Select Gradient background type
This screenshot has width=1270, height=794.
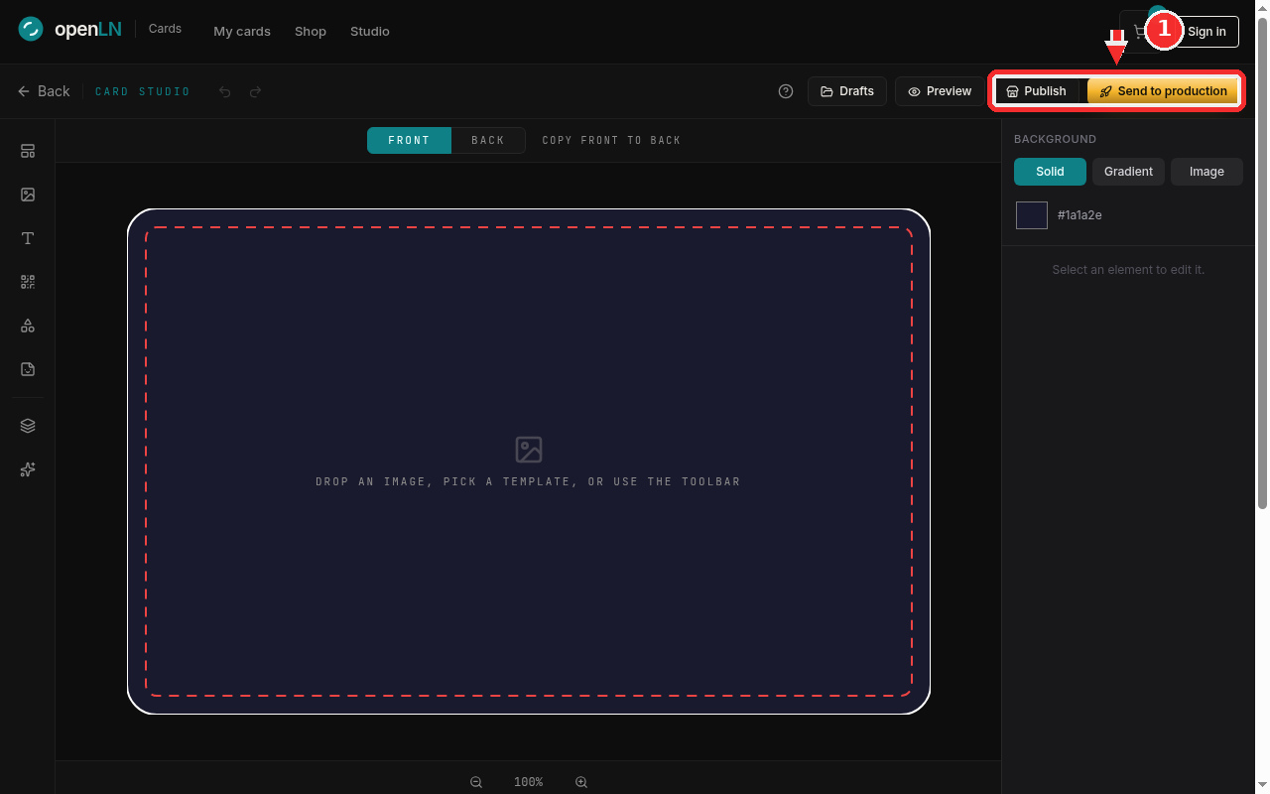tap(1128, 172)
